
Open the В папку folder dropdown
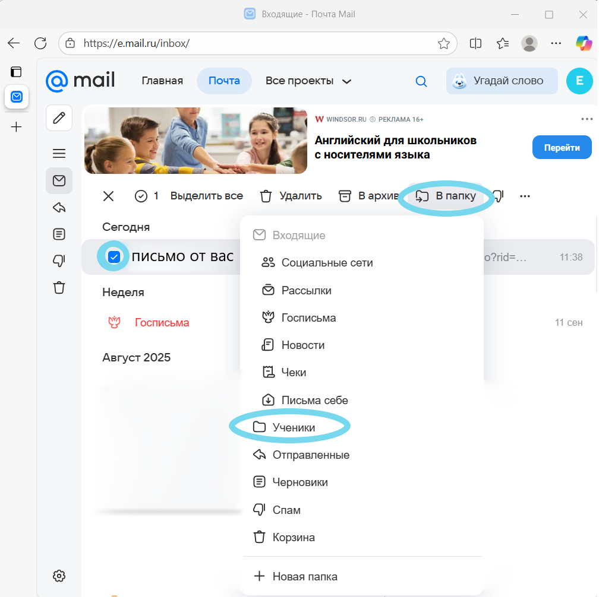(x=446, y=196)
